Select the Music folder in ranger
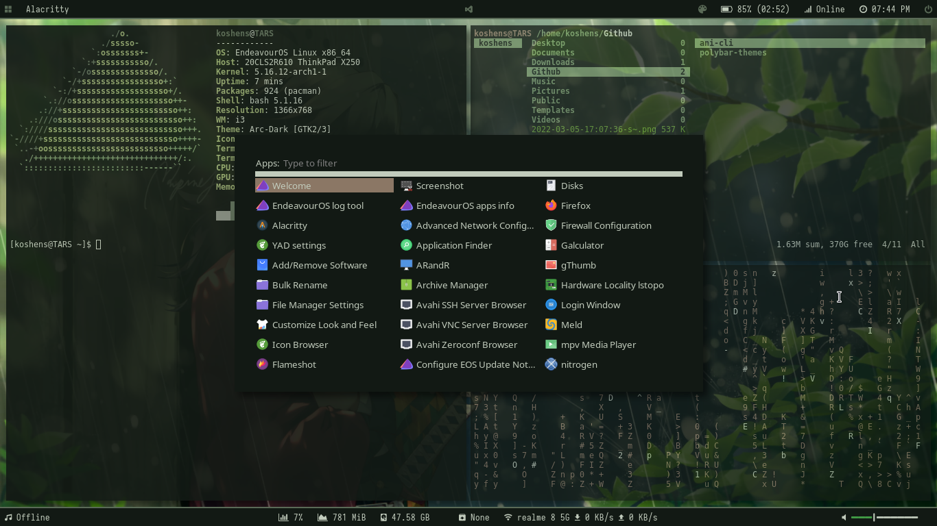 point(542,81)
